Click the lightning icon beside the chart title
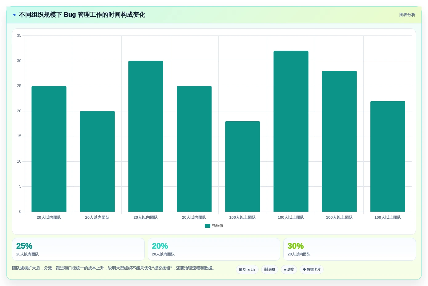 click(14, 15)
